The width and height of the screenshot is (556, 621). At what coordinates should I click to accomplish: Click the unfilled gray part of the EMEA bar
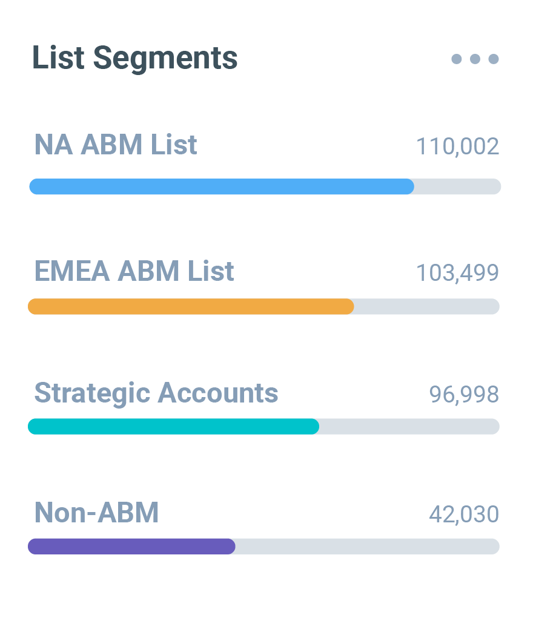coord(426,306)
